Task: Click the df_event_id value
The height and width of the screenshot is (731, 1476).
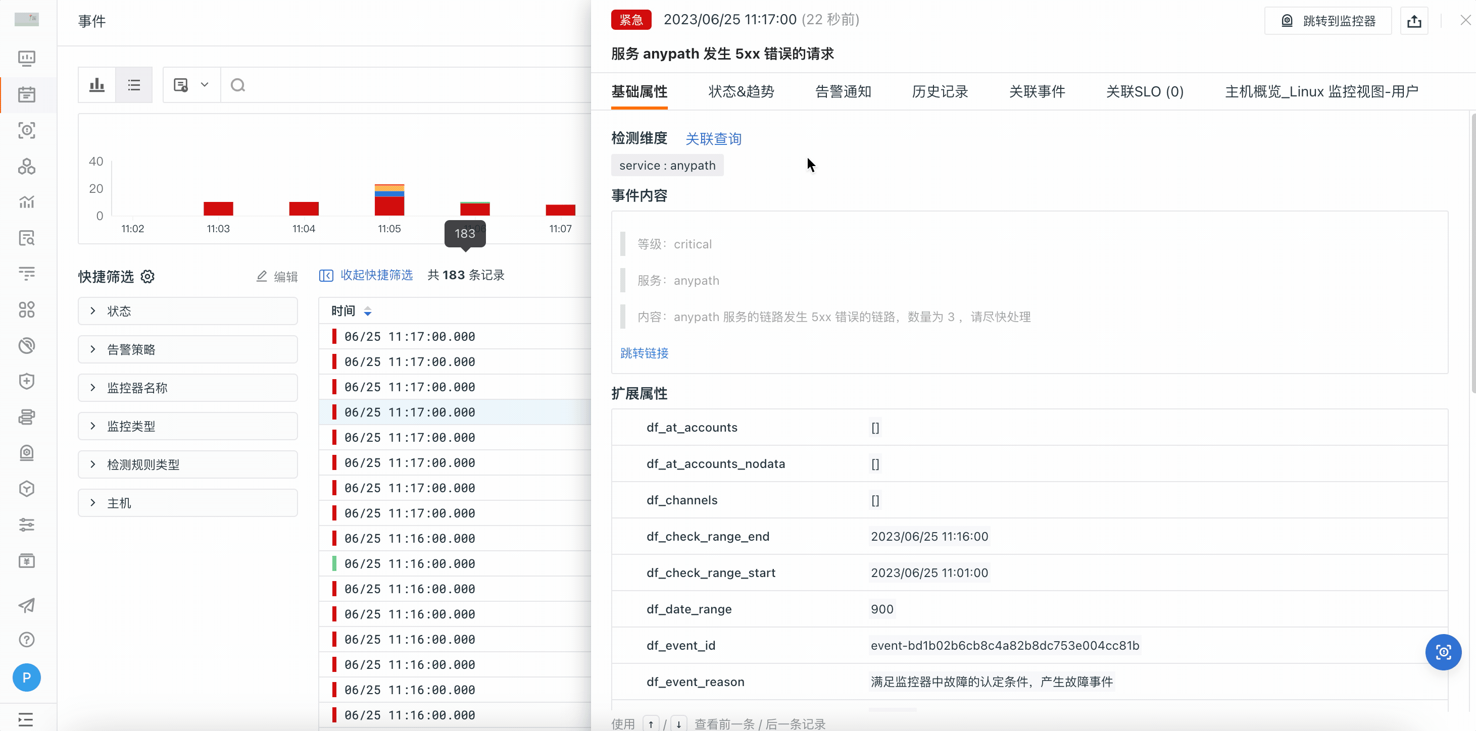Action: click(1004, 645)
